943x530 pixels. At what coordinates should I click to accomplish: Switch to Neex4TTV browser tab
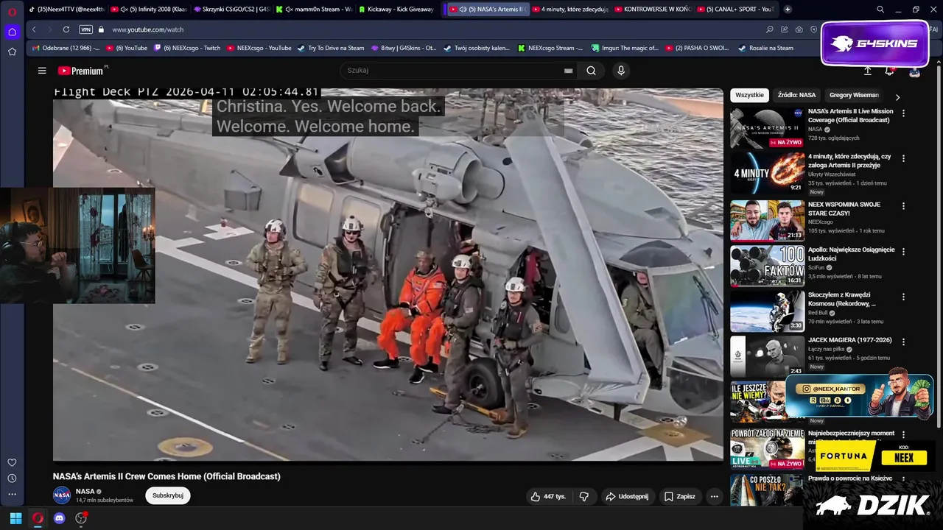pyautogui.click(x=66, y=10)
